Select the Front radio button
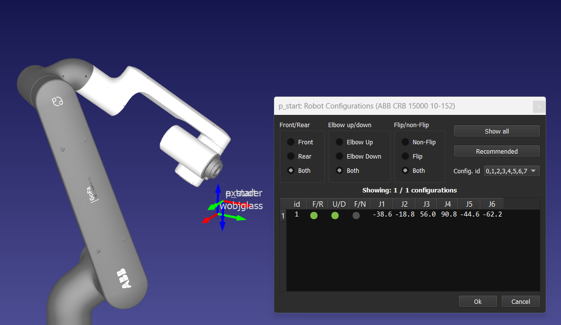 [x=291, y=142]
